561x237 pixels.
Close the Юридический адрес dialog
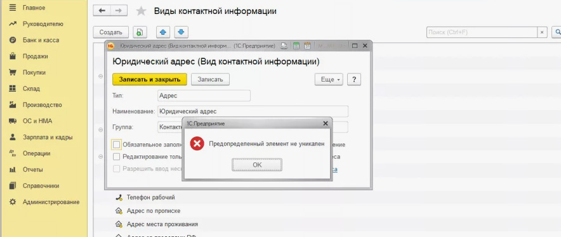(x=365, y=46)
